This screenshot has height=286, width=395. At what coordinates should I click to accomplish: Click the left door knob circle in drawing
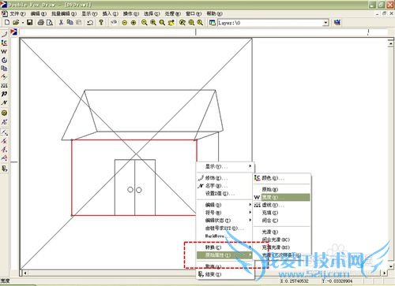coord(130,189)
